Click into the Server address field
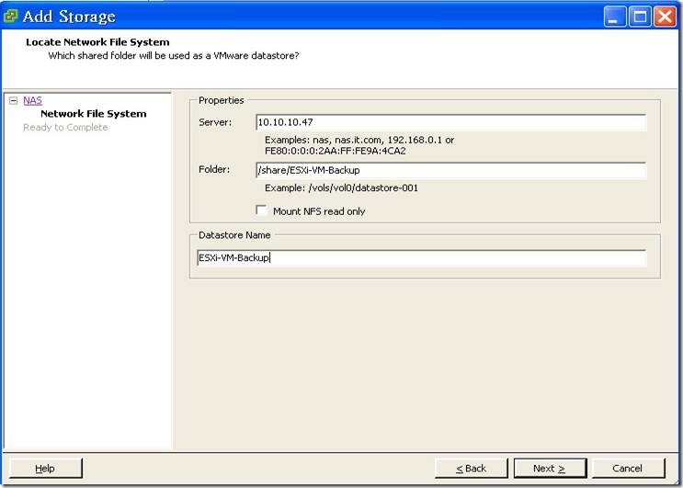Image resolution: width=683 pixels, height=488 pixels. 450,122
